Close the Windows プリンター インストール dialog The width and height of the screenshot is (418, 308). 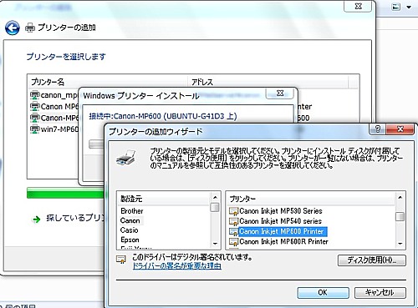click(x=280, y=93)
